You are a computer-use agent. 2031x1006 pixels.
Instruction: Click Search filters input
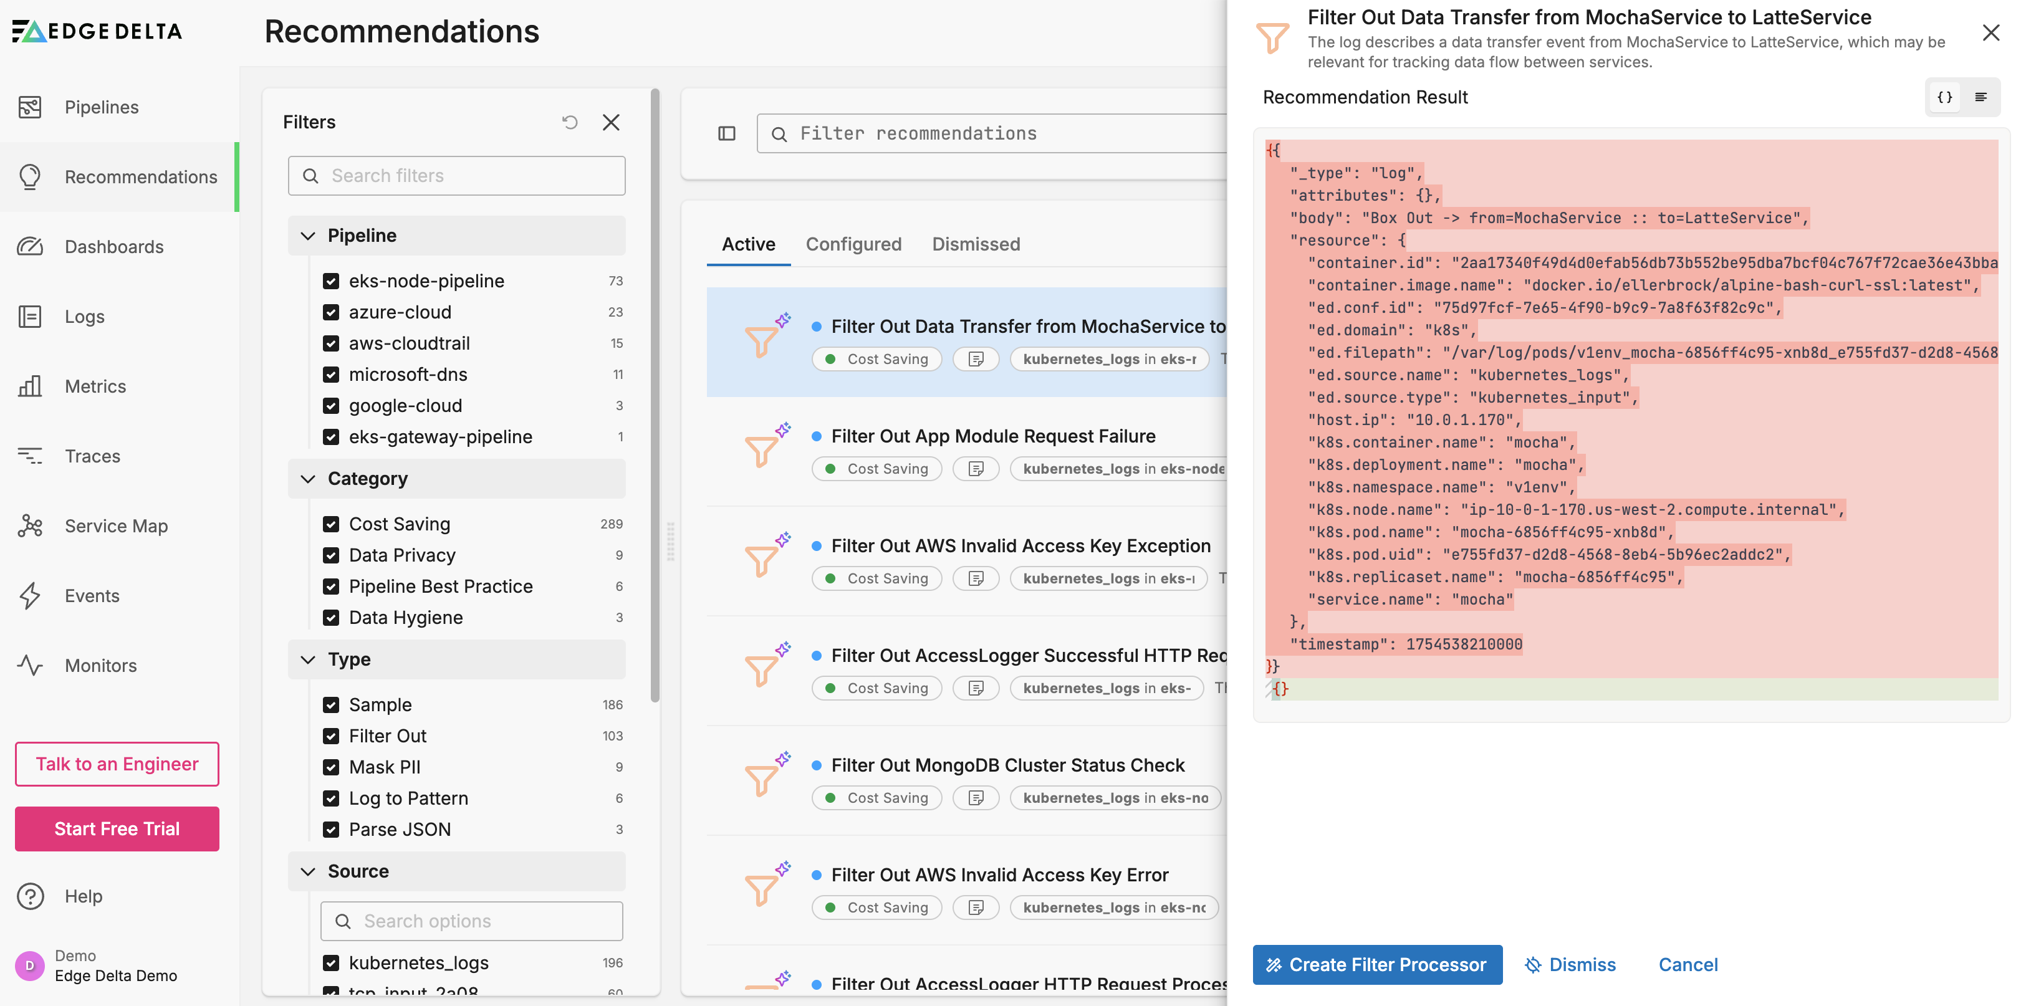[x=456, y=176]
